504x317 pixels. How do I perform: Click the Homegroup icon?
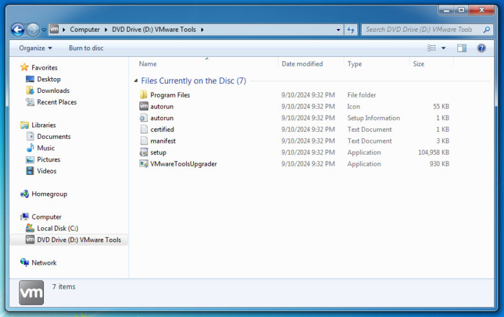click(25, 194)
